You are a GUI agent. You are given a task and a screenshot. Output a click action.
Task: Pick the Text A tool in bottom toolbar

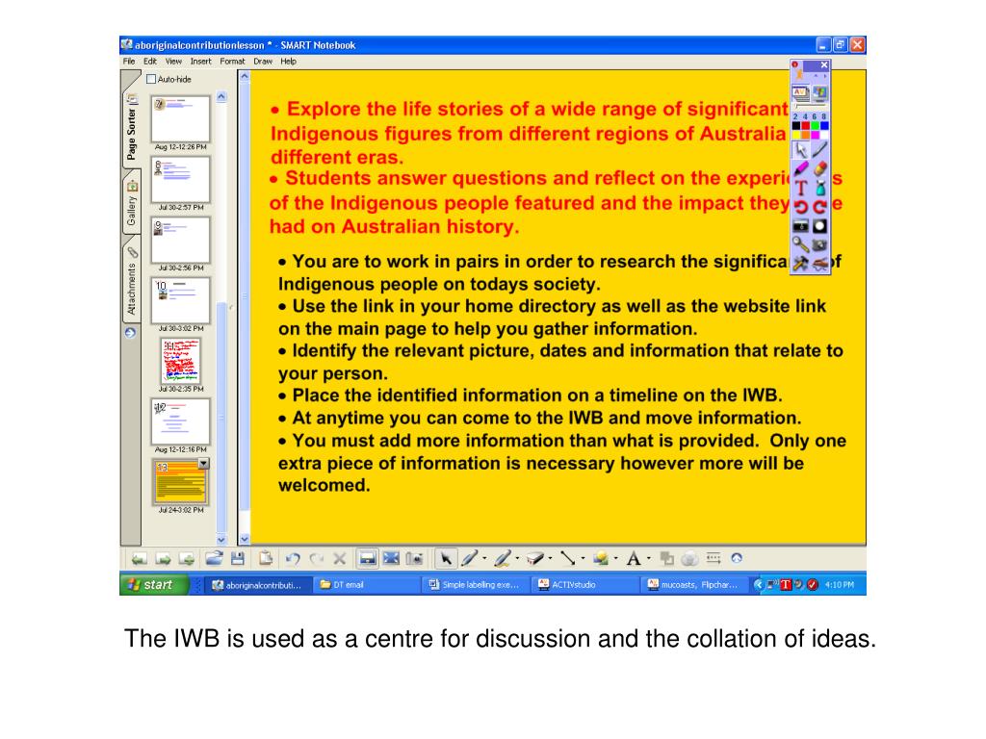[634, 558]
